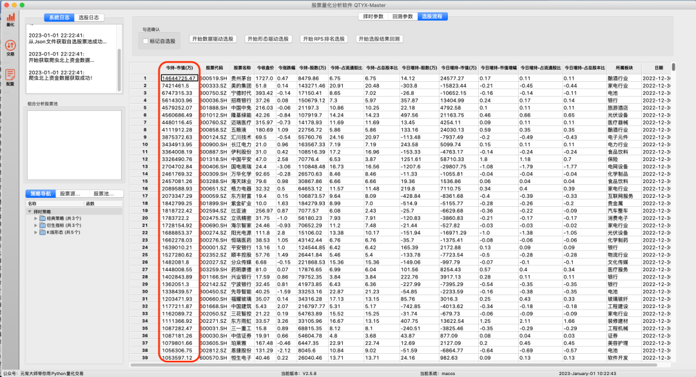The image size is (696, 377).
Task: Click inside the 组合分析股票池 list box
Action: pos(74,145)
